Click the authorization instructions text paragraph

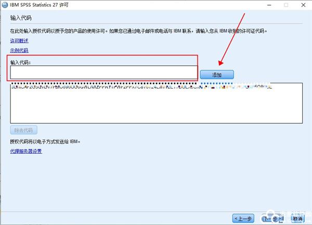139,31
